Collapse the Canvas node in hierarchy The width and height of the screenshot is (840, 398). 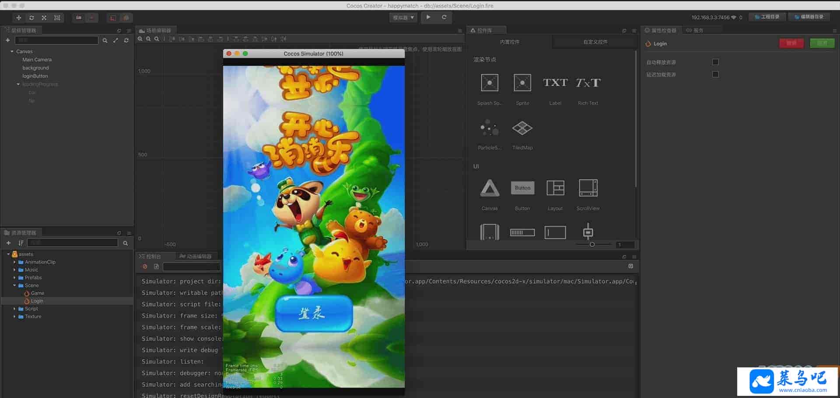coord(12,52)
